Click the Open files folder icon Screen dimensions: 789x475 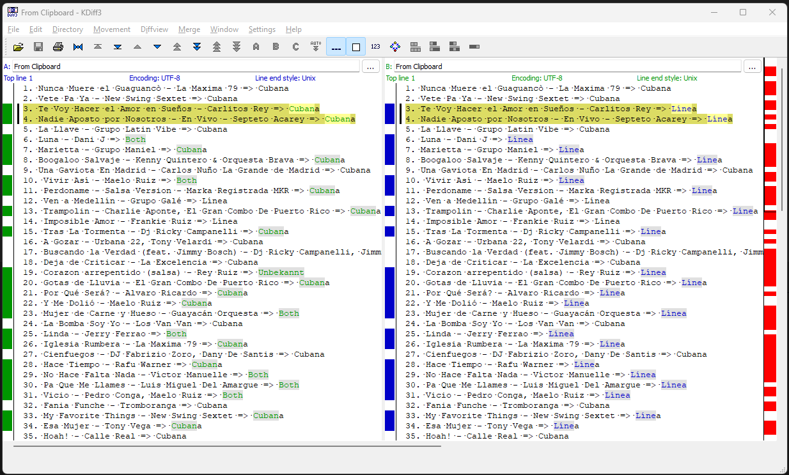click(x=19, y=47)
